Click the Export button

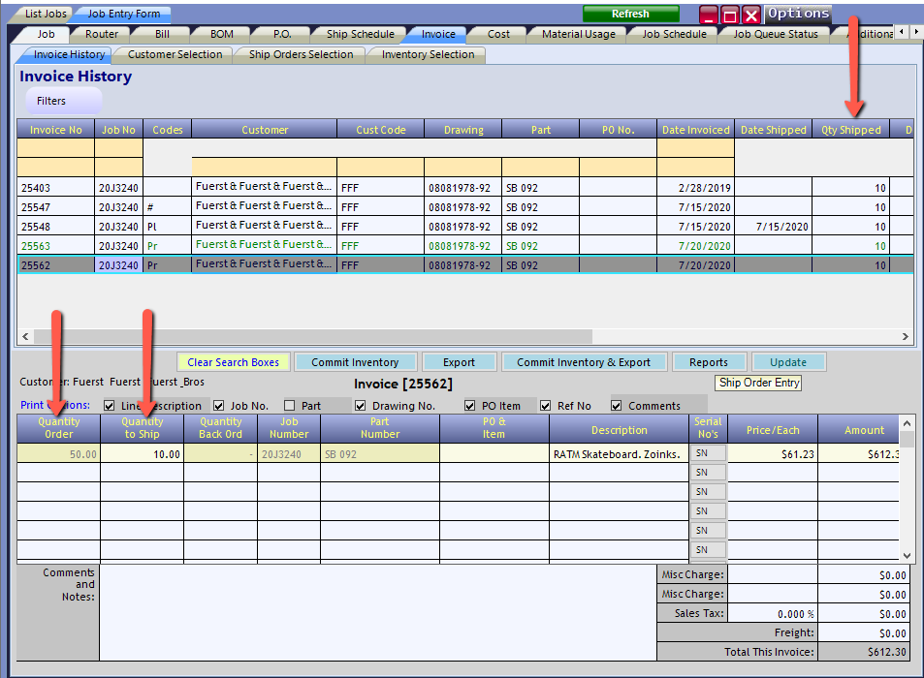coord(459,362)
